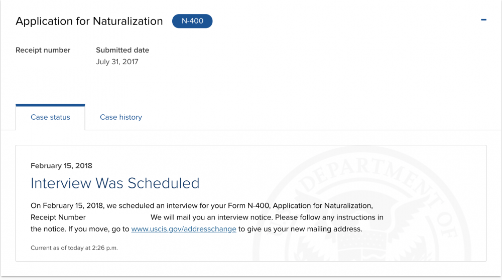502x280 pixels.
Task: Click the 'Receipt Number' text in the paragraph
Action: pyautogui.click(x=58, y=217)
